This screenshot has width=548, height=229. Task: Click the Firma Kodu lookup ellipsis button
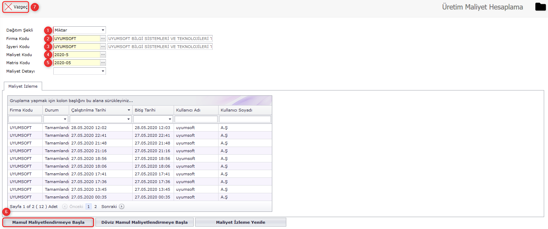pyautogui.click(x=103, y=38)
